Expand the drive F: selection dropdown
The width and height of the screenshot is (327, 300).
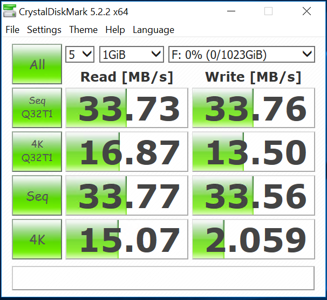(242, 54)
